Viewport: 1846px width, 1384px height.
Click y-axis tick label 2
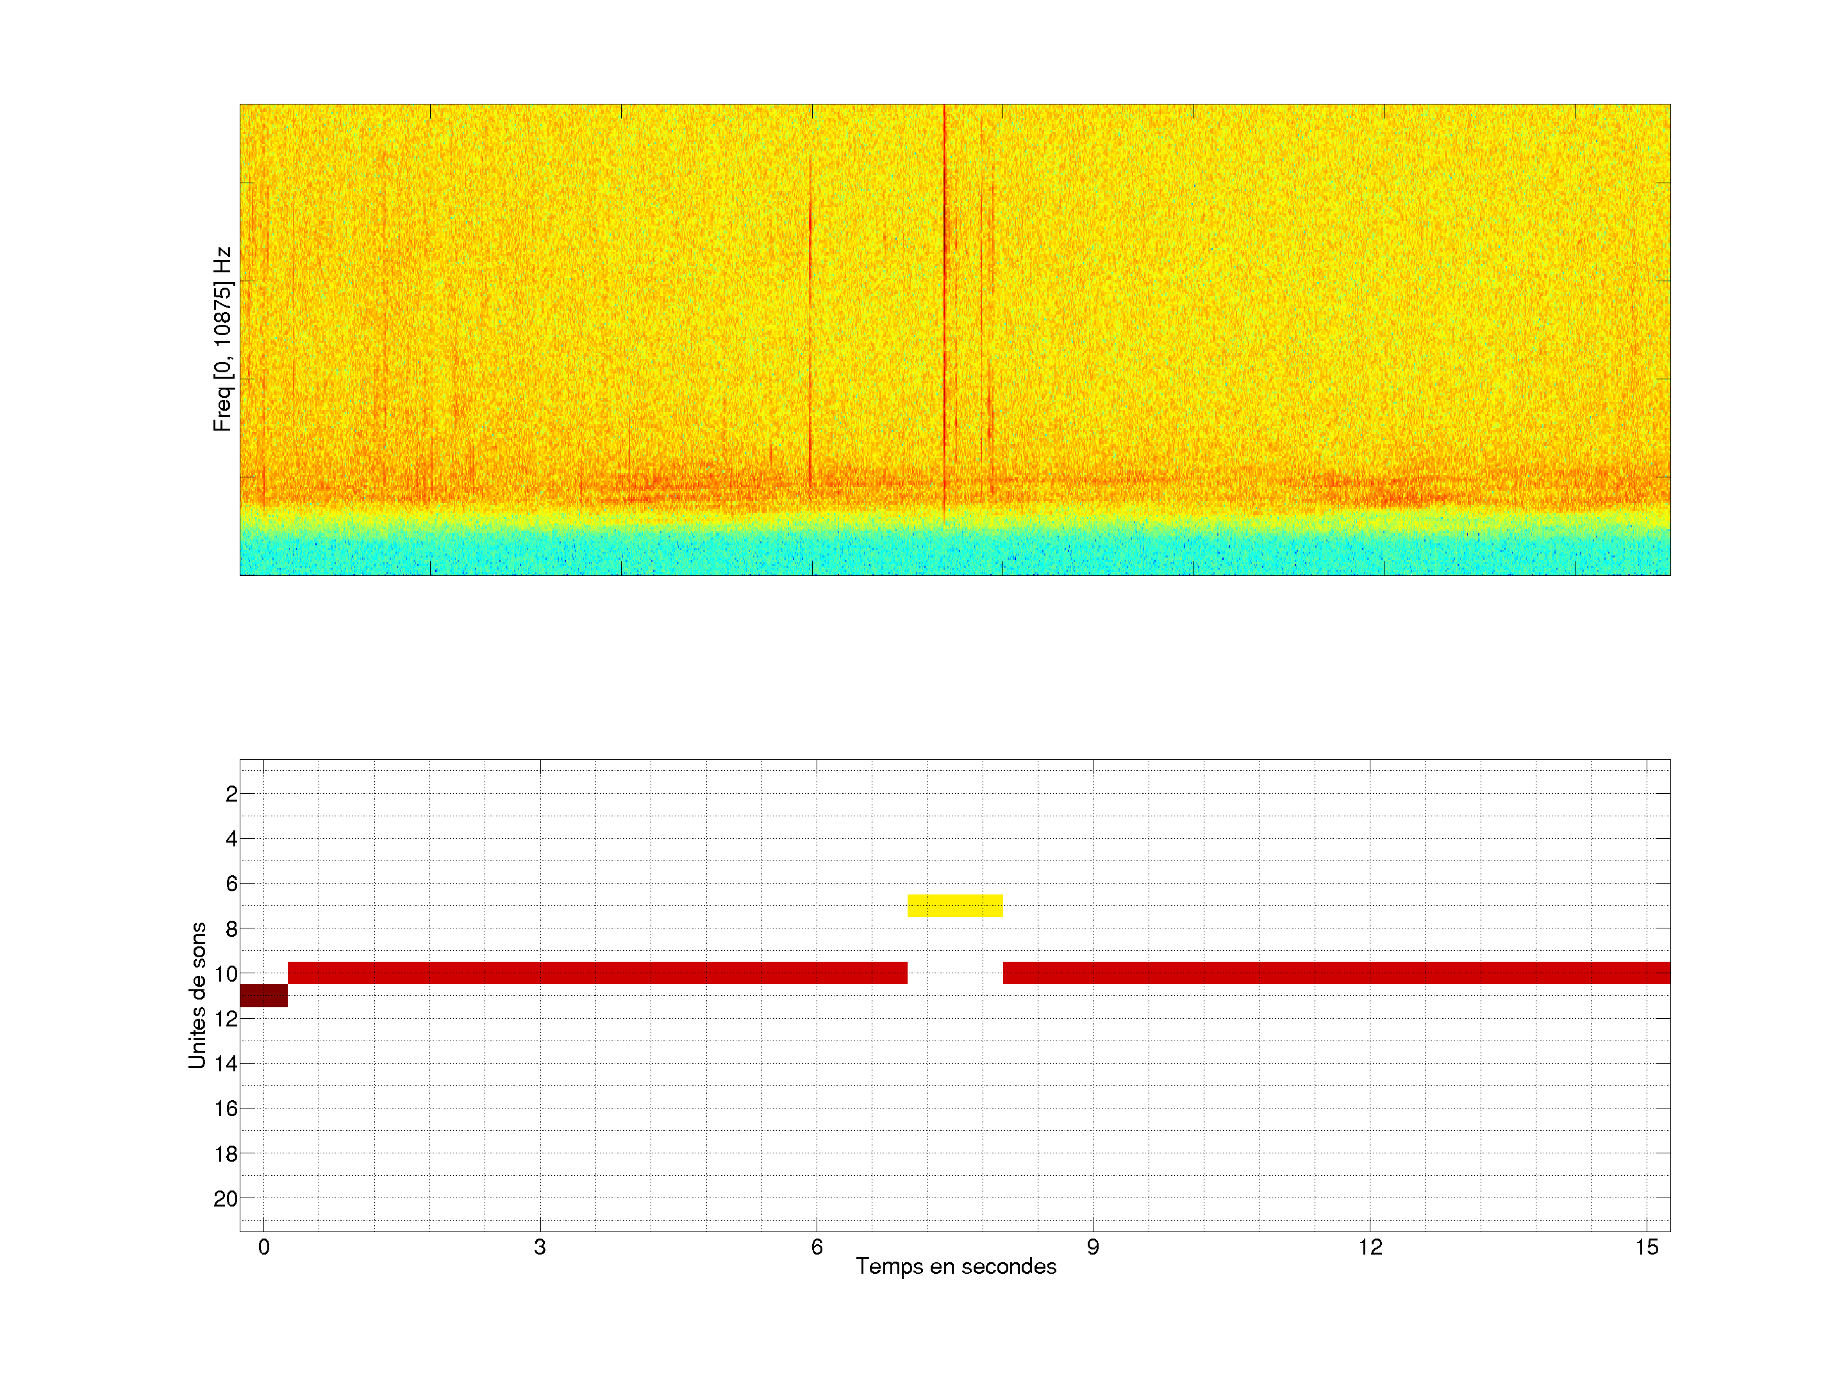tap(231, 794)
